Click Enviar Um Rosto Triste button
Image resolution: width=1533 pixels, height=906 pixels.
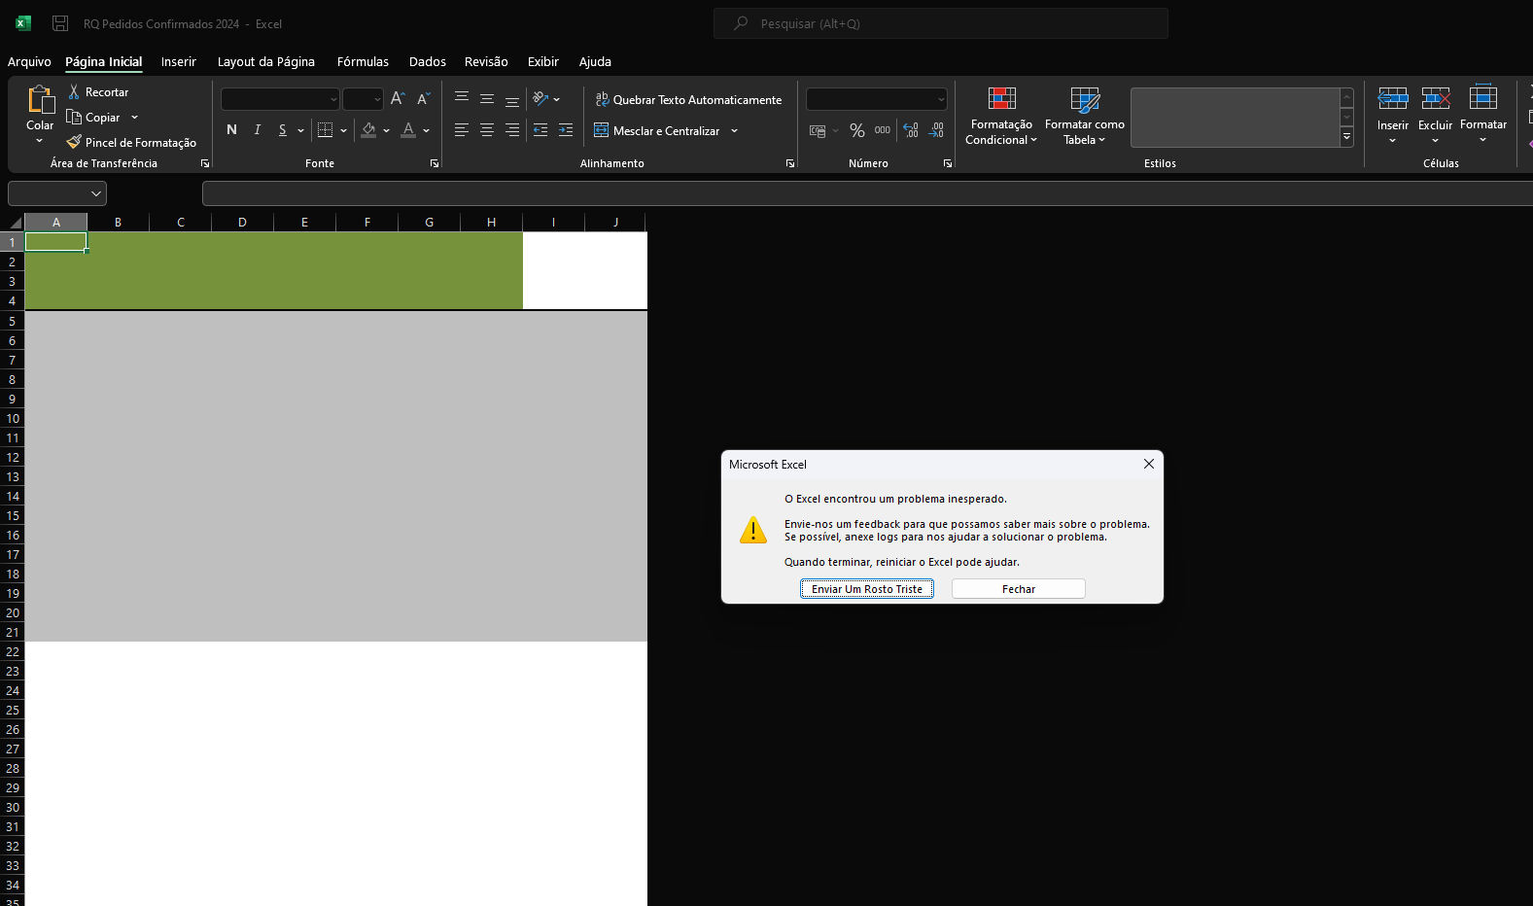point(867,589)
